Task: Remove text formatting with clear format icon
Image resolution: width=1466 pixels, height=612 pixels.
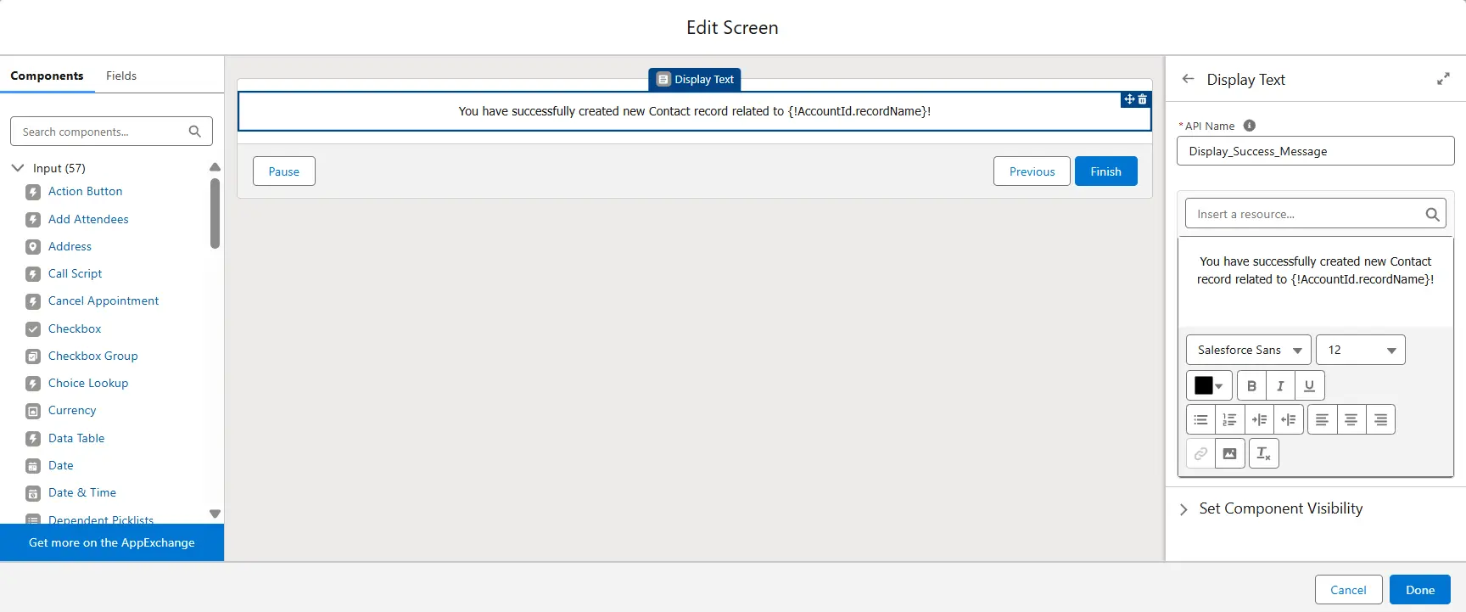Action: (1263, 453)
